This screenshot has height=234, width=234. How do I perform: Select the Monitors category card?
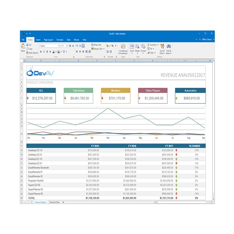pyautogui.click(x=116, y=96)
